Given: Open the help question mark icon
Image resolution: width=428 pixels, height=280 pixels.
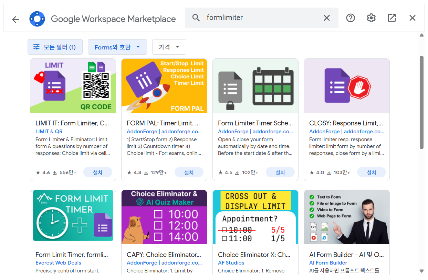Looking at the screenshot, I should pyautogui.click(x=350, y=18).
